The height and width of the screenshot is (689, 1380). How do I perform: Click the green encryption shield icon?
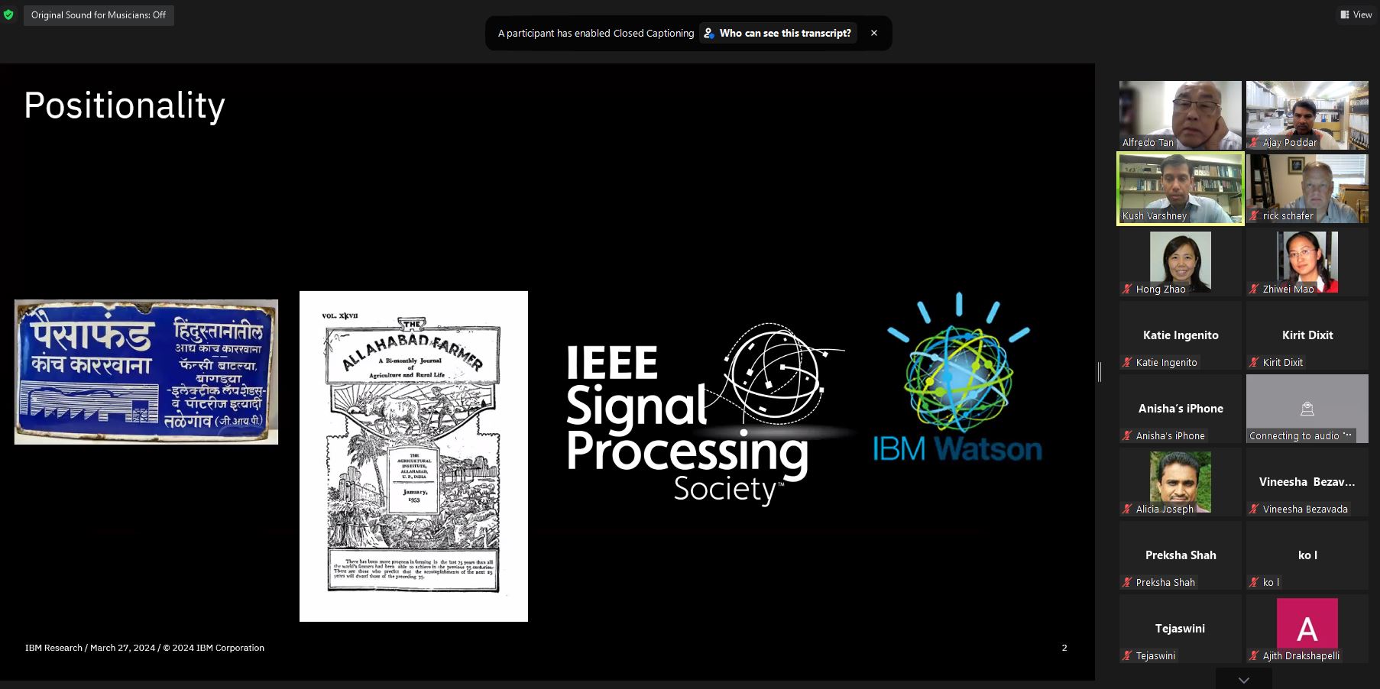[8, 15]
